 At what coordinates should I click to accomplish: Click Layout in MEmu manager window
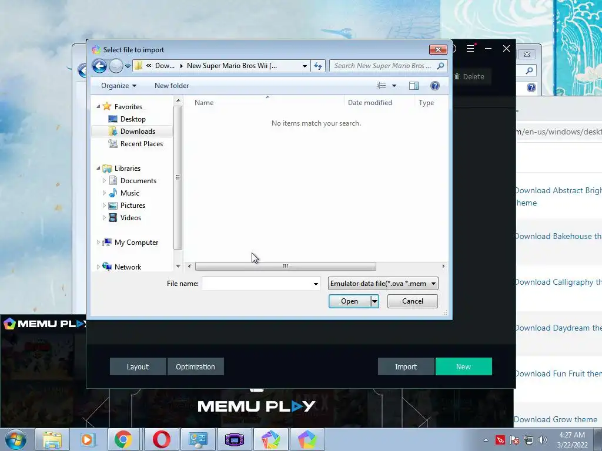(138, 366)
